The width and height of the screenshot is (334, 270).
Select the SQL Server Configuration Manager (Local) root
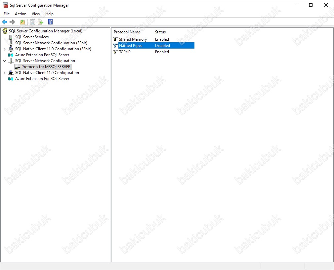pos(46,31)
